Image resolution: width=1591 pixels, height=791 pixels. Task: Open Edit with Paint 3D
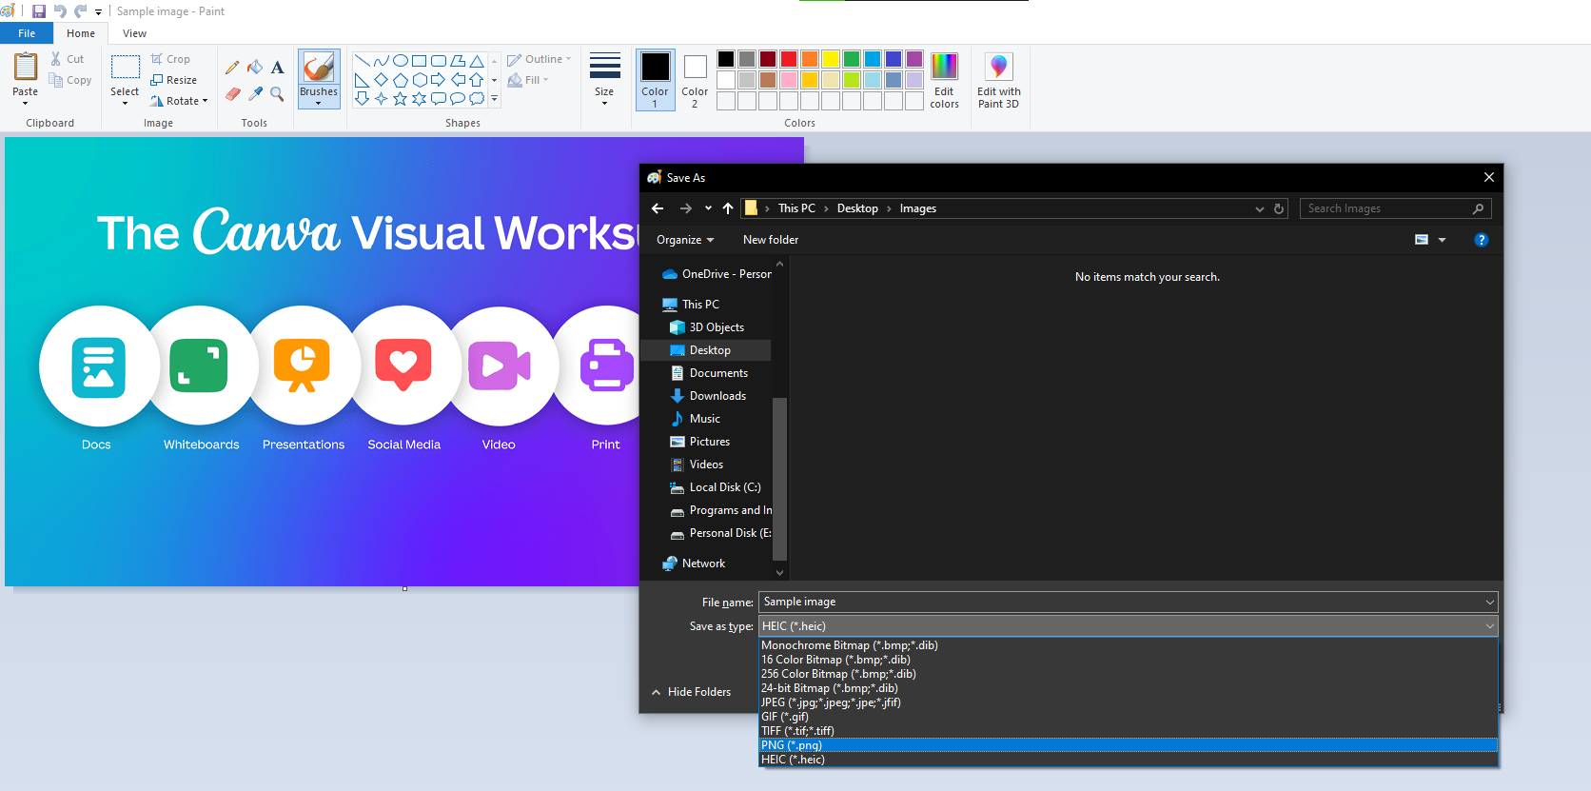point(998,81)
